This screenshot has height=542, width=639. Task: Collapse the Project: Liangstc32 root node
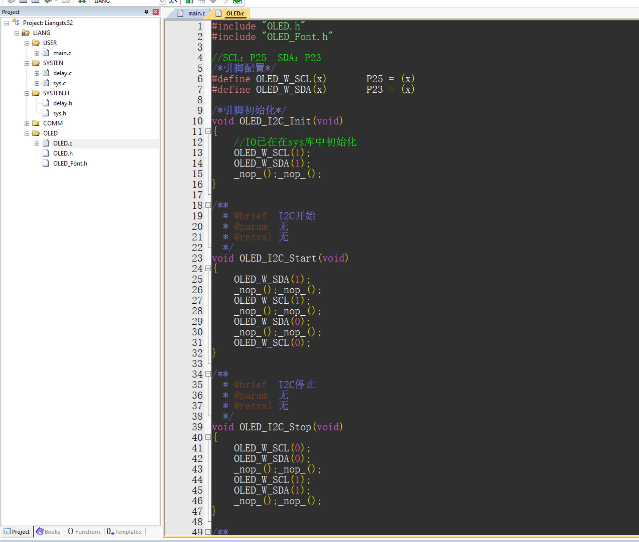[x=7, y=23]
